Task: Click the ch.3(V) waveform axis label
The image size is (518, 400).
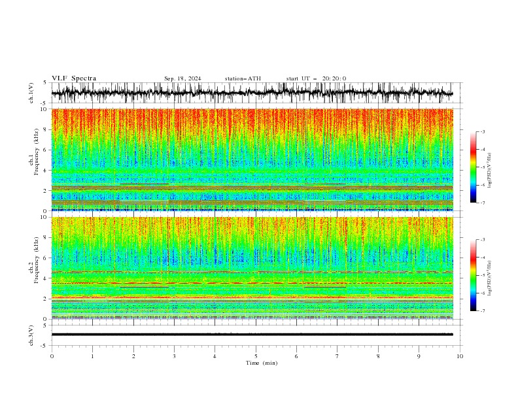Action: point(31,335)
